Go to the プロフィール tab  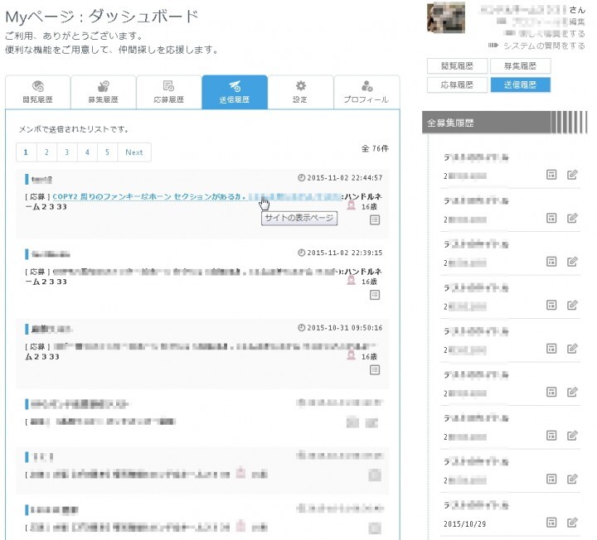coord(366,92)
